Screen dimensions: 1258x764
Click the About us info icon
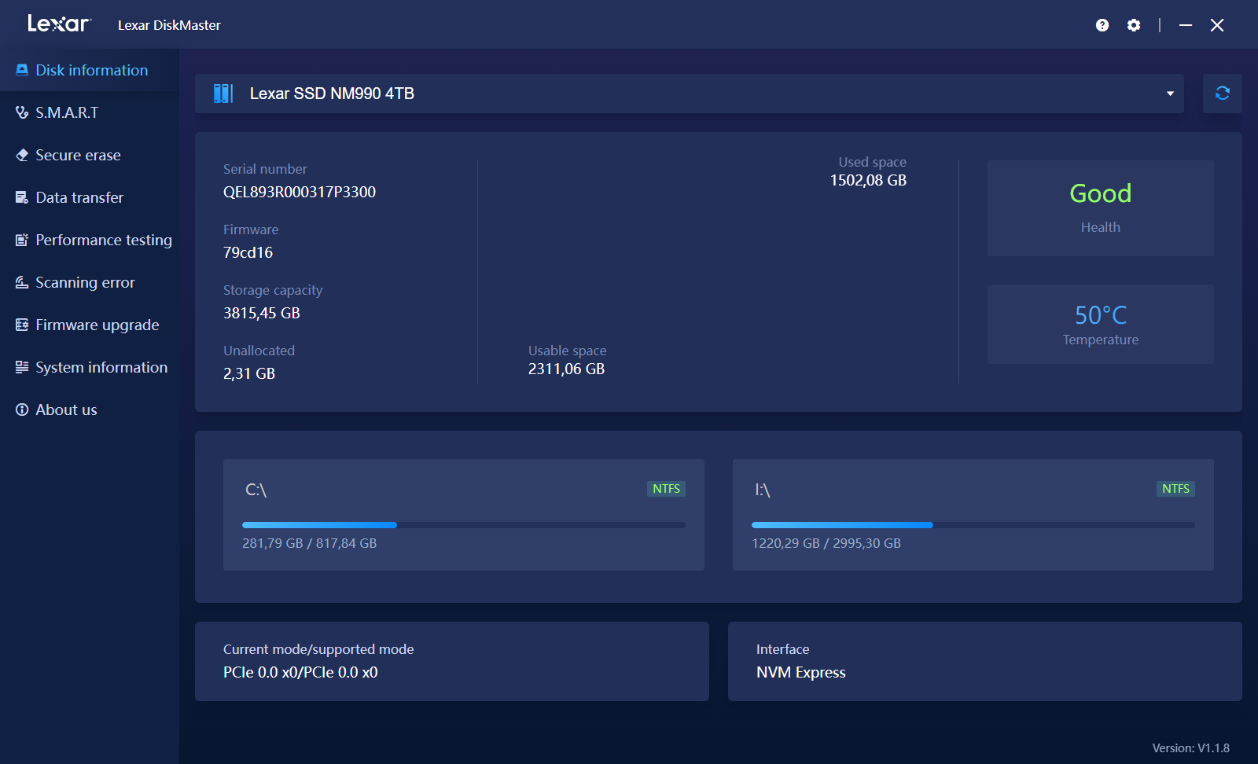pyautogui.click(x=22, y=410)
